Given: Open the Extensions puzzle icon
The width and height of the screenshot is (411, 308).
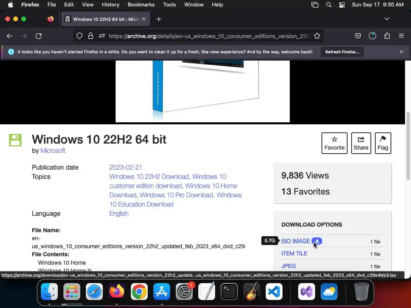Looking at the screenshot, I should [387, 36].
